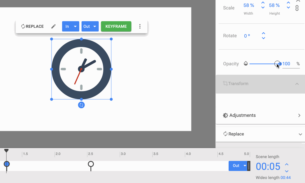The image size is (305, 183).
Task: Open the Adjustments section
Action: (260, 115)
